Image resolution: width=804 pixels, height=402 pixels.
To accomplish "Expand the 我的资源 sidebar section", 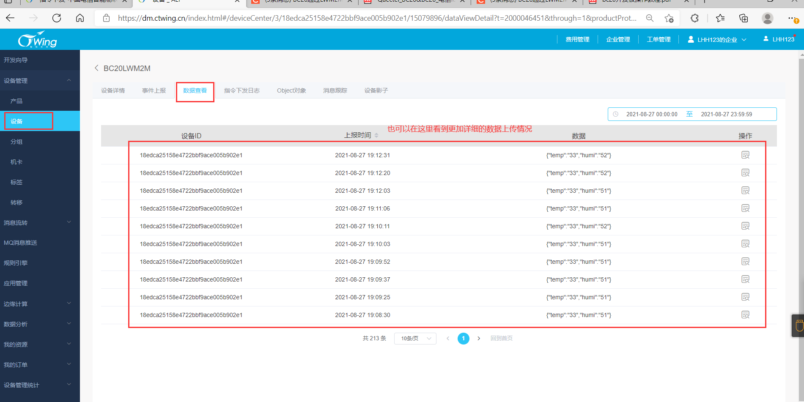I will point(69,344).
